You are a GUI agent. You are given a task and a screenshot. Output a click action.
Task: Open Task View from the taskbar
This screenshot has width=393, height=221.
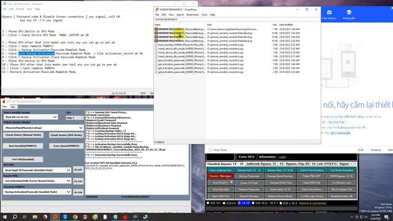tap(25, 217)
